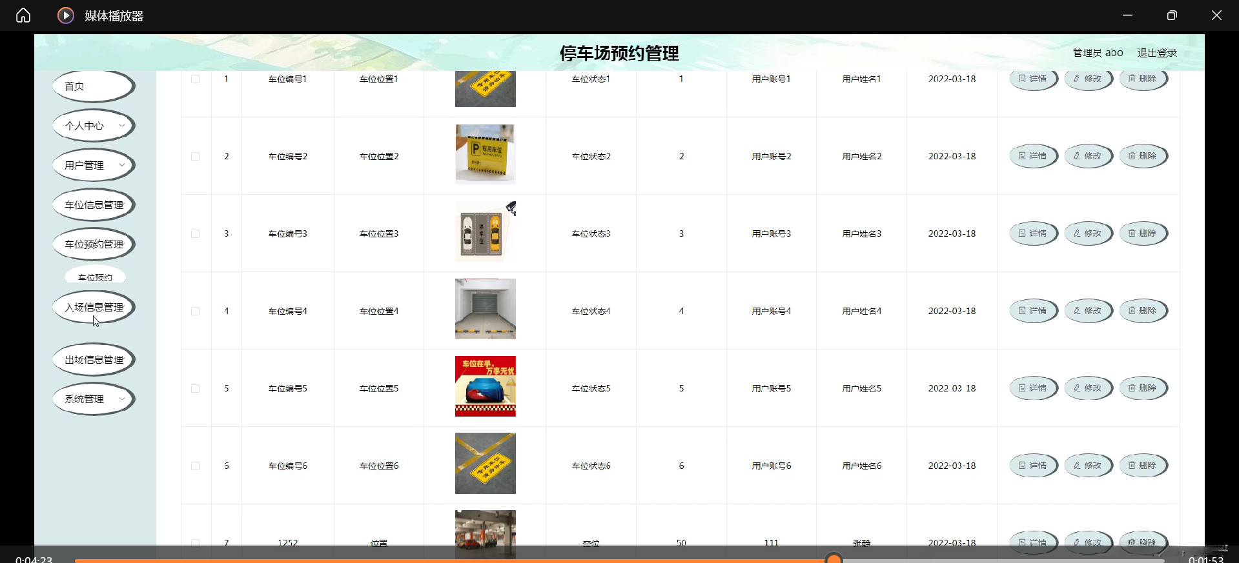Go to media player home icon
Image resolution: width=1239 pixels, height=563 pixels.
23,15
